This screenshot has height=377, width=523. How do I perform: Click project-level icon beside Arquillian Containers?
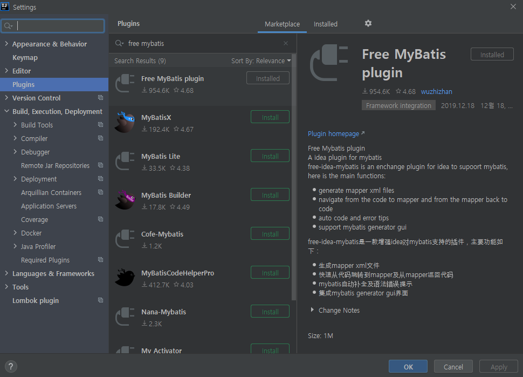click(x=100, y=192)
